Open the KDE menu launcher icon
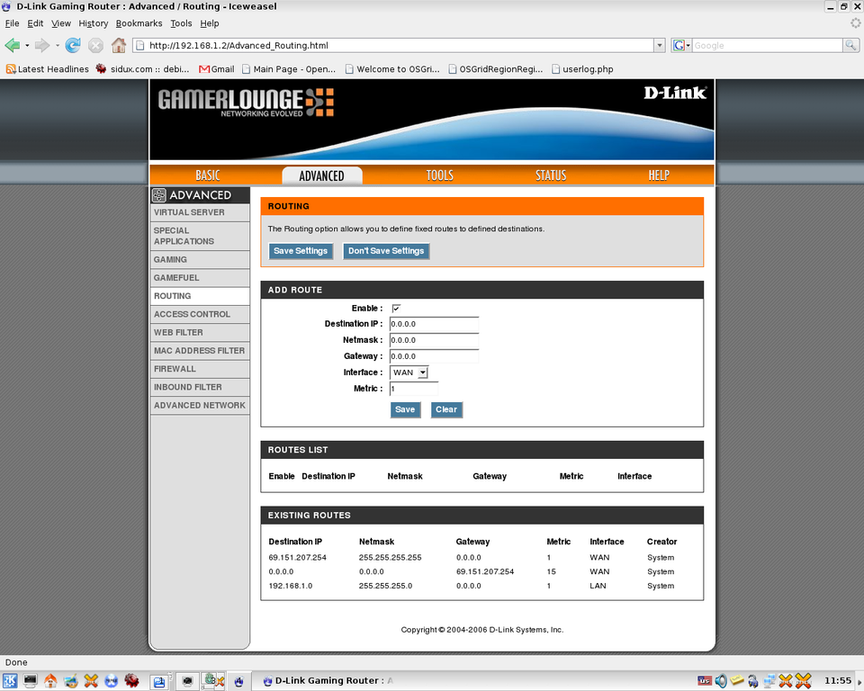Screen dimensions: 864x691 9,681
